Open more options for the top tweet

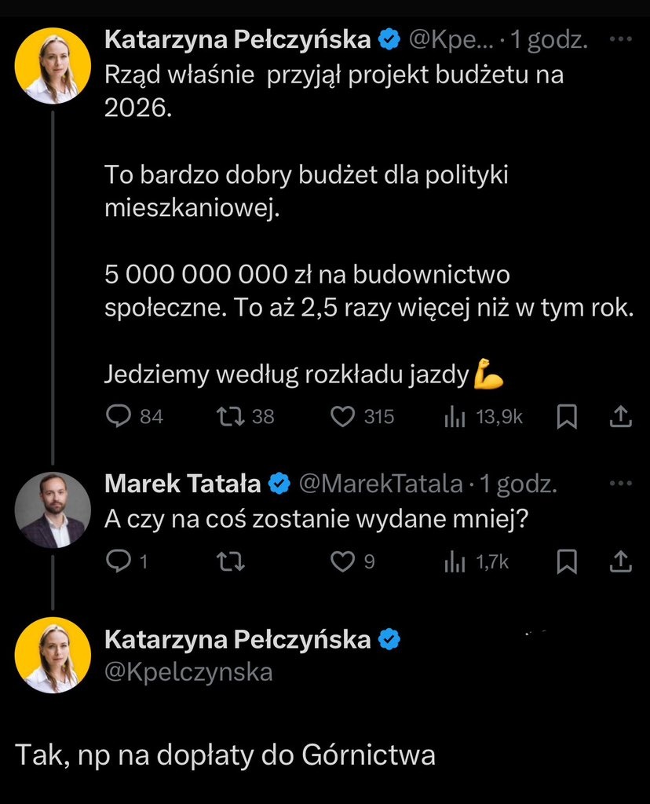point(620,38)
